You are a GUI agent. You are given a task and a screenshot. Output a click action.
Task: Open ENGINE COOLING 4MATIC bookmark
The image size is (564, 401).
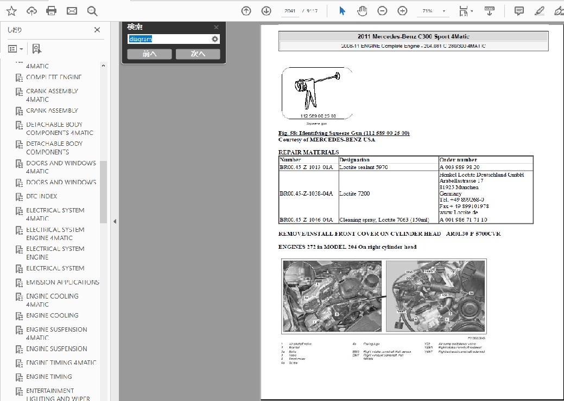click(52, 300)
